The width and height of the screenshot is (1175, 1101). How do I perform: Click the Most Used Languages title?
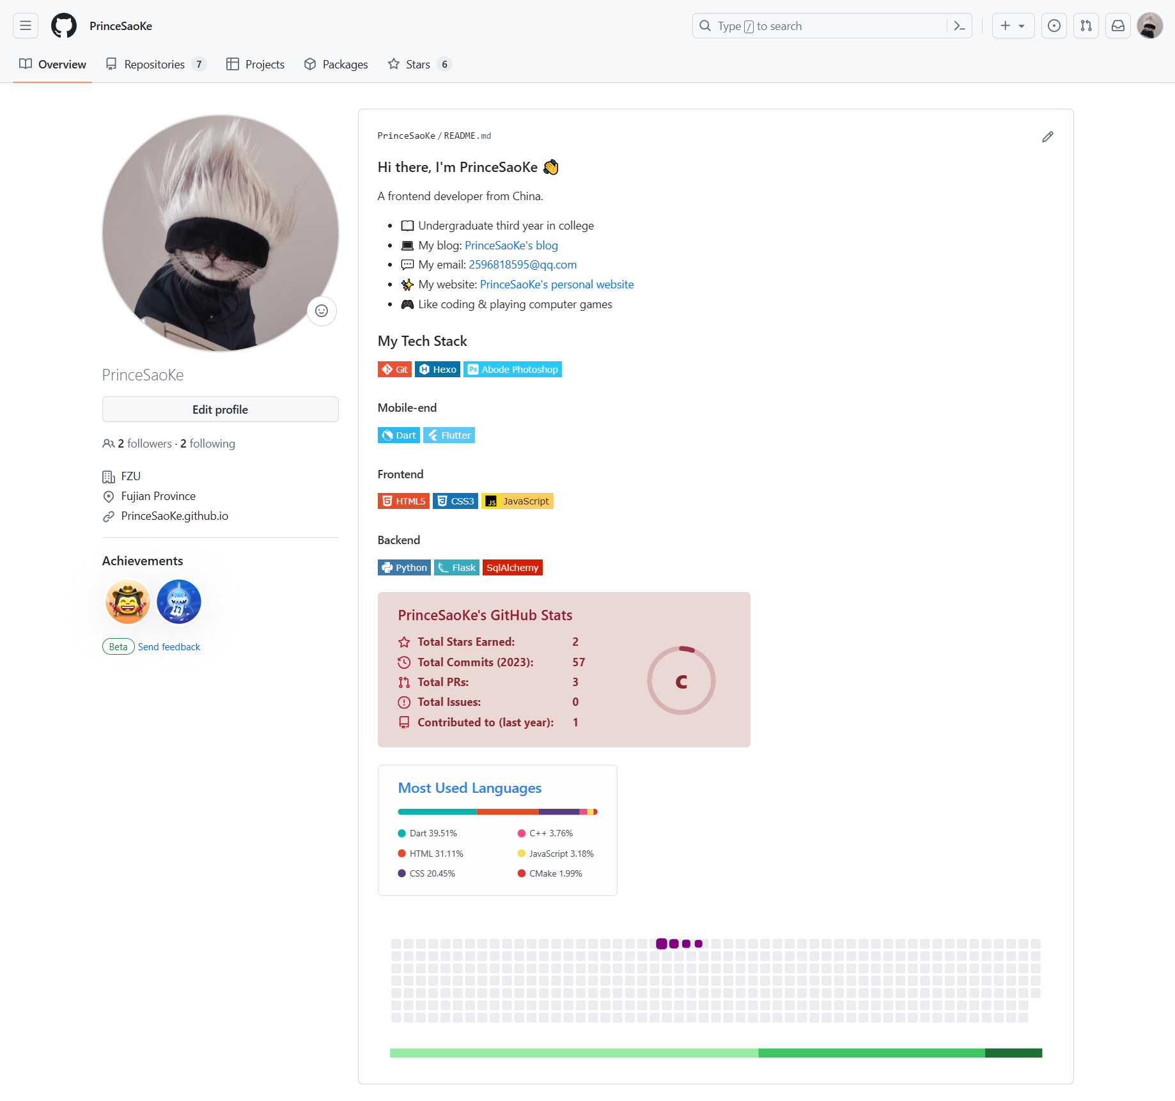[470, 788]
